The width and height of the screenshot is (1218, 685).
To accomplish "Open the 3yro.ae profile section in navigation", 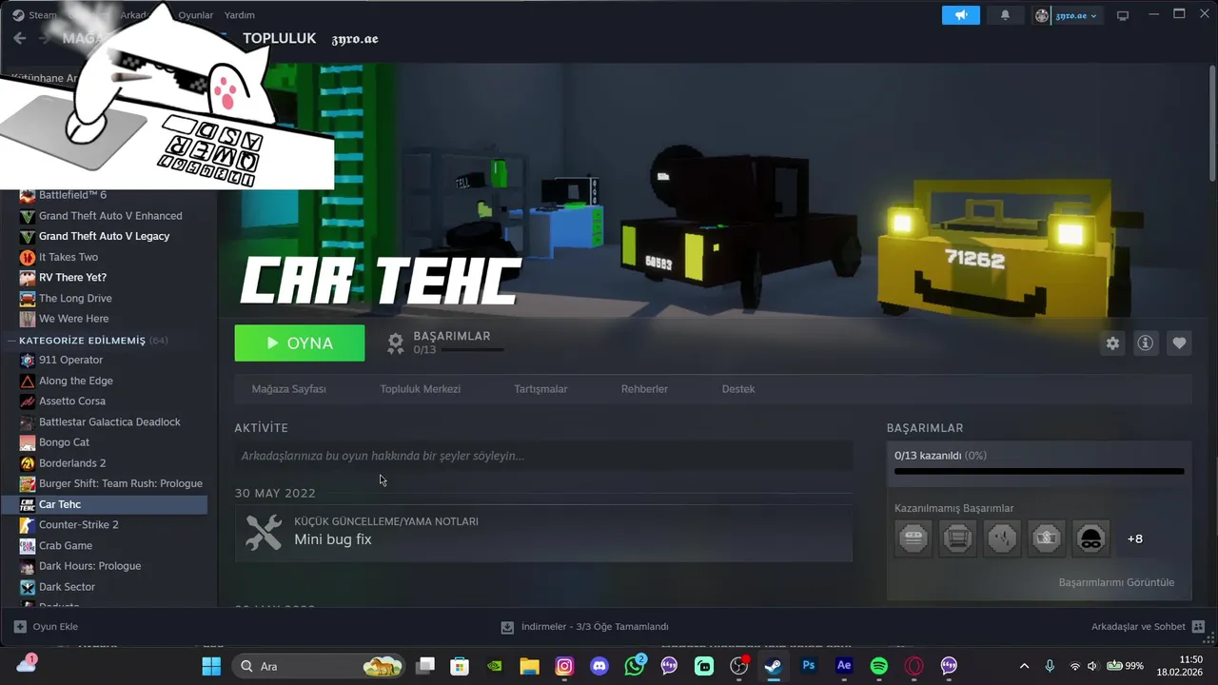I will 355,39.
